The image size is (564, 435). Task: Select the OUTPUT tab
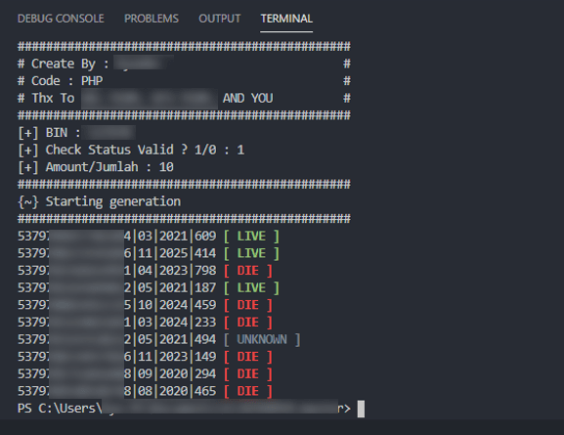[219, 19]
